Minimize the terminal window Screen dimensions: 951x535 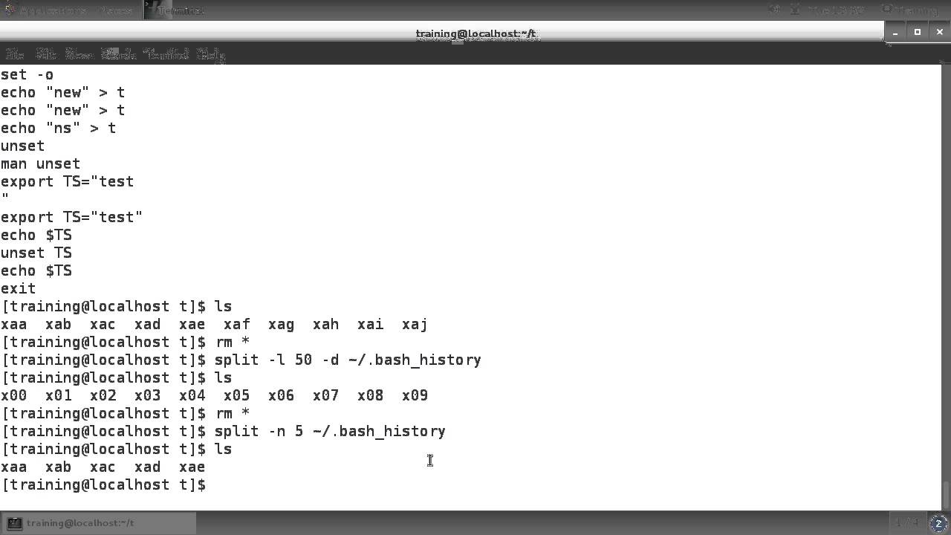[895, 32]
